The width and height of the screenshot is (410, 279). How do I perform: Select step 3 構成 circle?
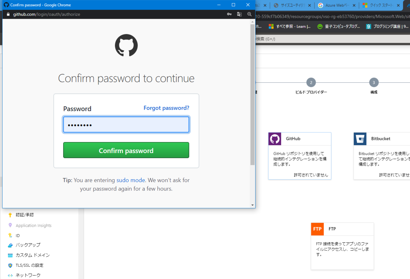point(374,83)
